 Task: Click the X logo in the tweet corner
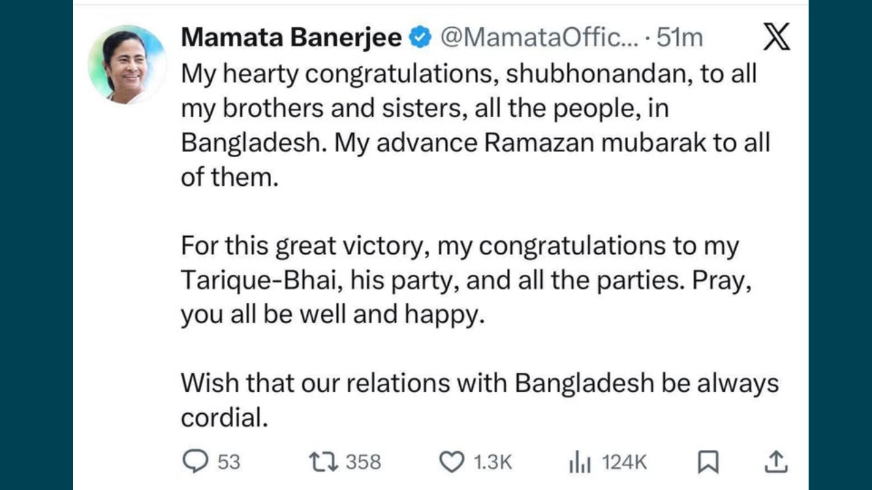click(x=777, y=37)
